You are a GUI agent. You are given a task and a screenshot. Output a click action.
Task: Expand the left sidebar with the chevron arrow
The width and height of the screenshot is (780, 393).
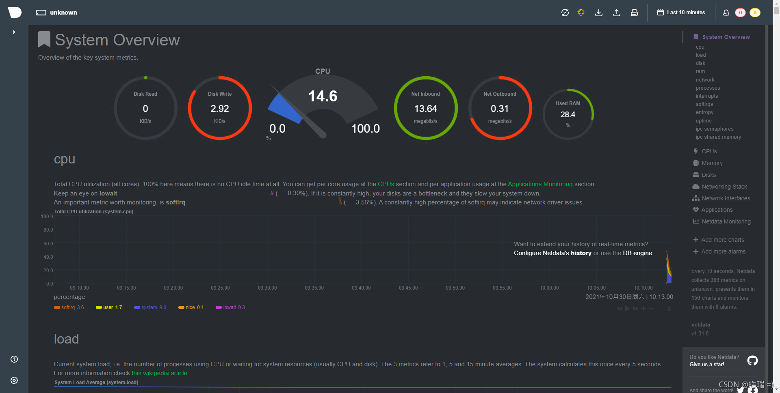click(x=14, y=32)
